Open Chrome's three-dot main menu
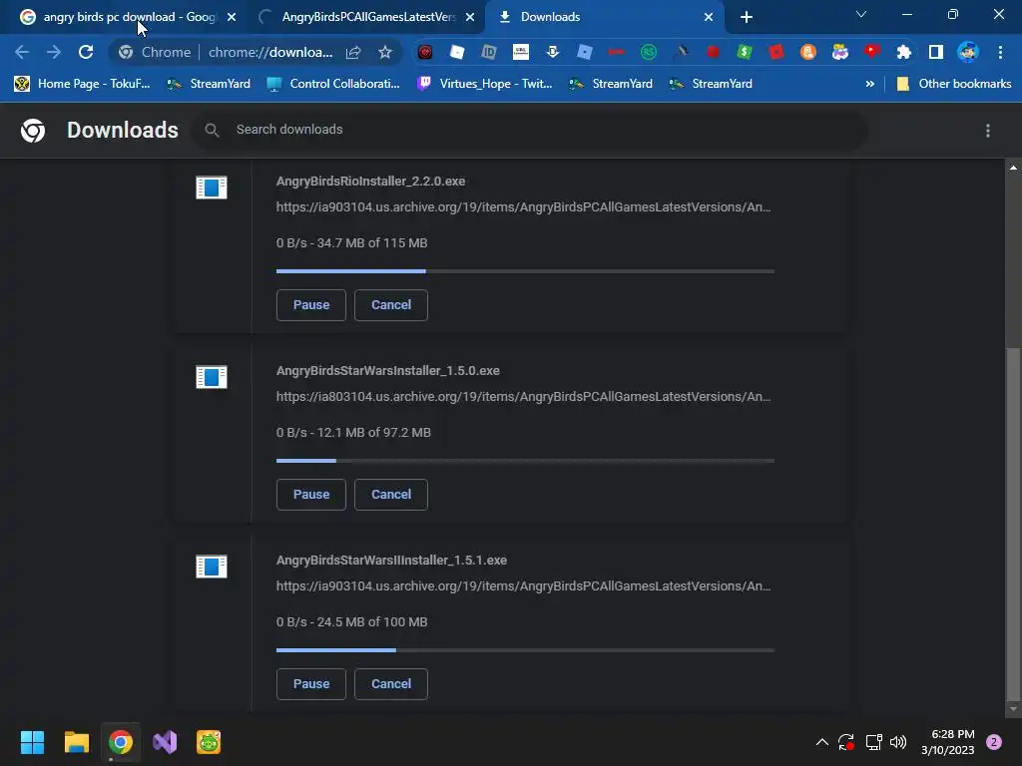 pyautogui.click(x=1000, y=52)
